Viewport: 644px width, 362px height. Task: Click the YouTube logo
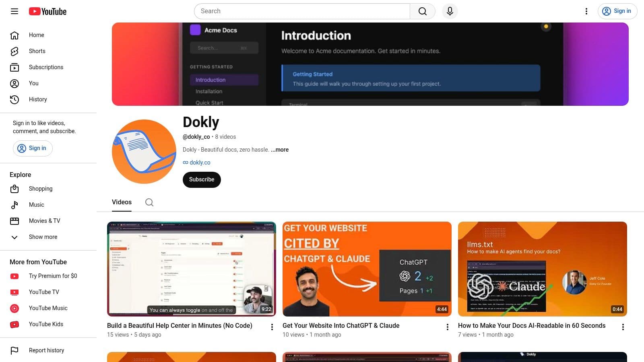pos(47,11)
